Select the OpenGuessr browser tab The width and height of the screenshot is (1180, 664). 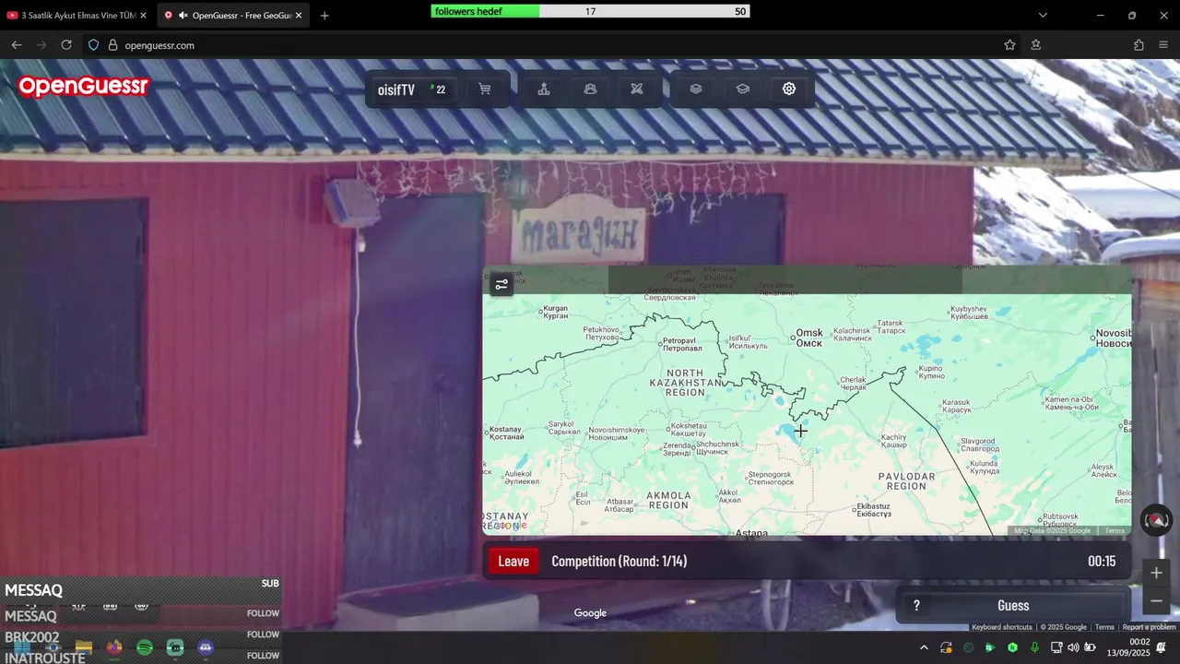click(x=234, y=15)
